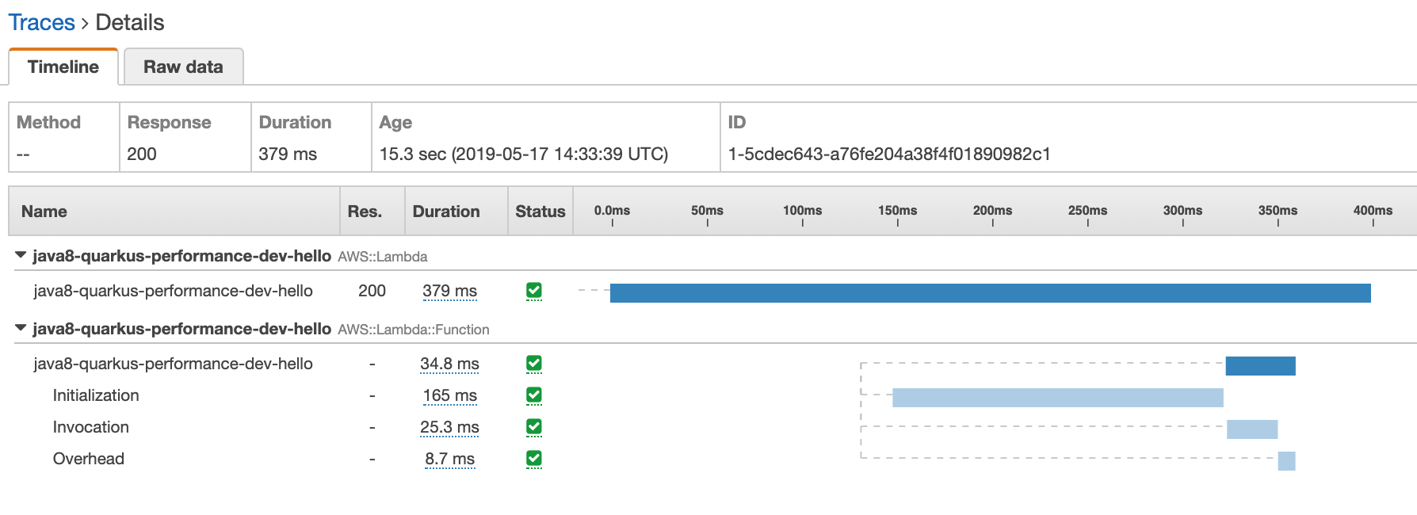Open the Traces breadcrumb link
1417x515 pixels.
point(41,22)
